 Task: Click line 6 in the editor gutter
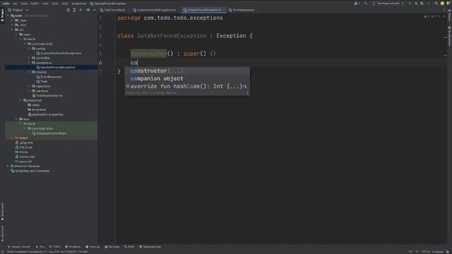tap(100, 63)
